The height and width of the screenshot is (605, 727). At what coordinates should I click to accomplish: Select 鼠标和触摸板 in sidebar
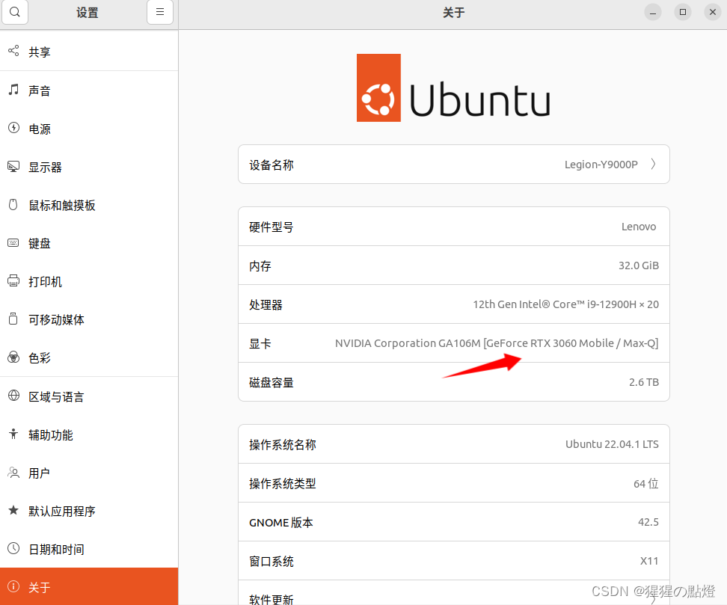click(89, 205)
